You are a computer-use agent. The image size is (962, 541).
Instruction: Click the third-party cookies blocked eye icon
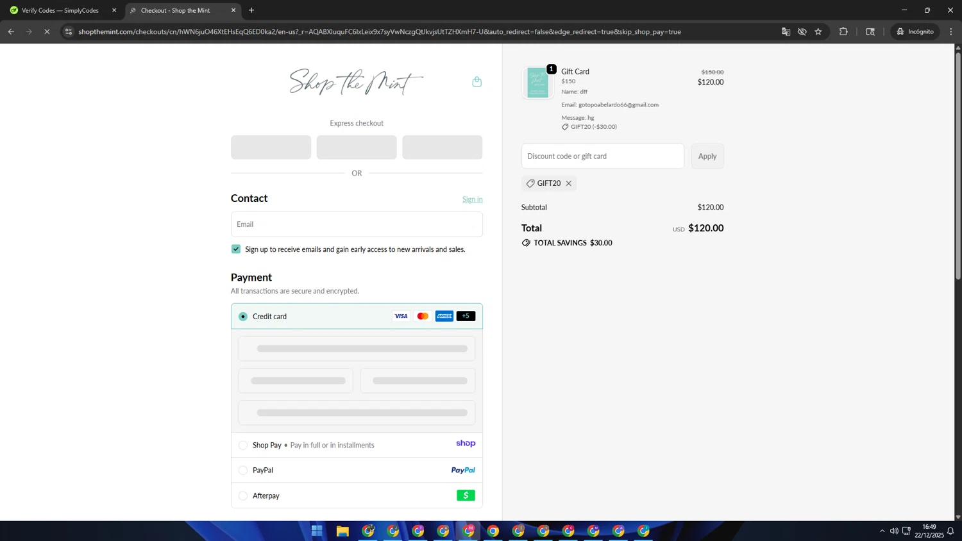tap(802, 31)
